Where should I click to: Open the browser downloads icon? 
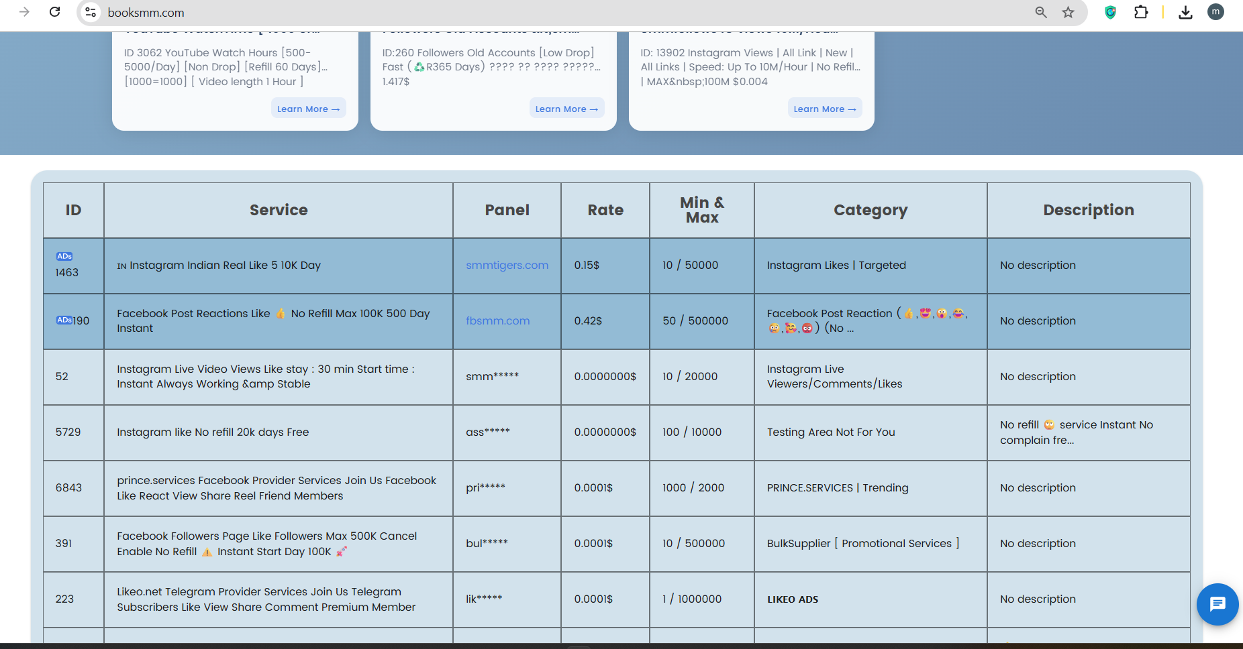point(1185,12)
